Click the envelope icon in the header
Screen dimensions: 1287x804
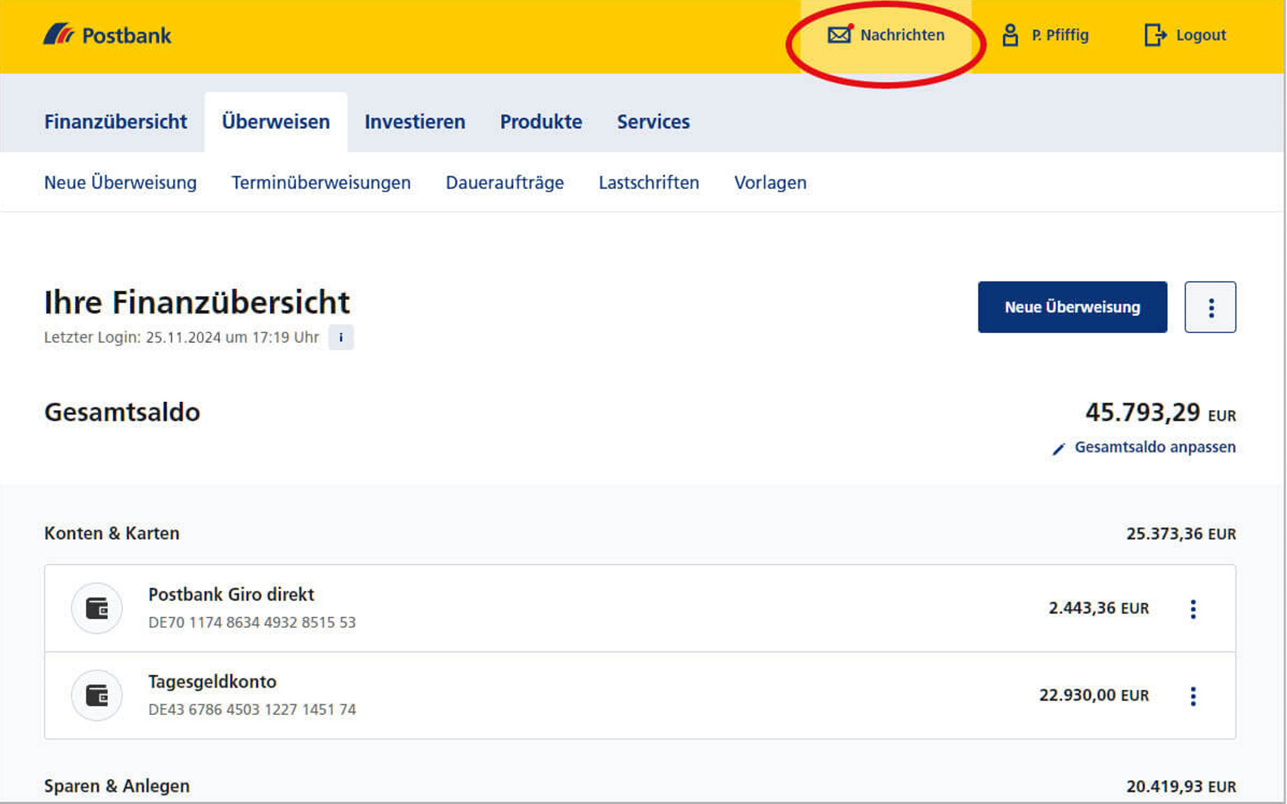point(839,34)
